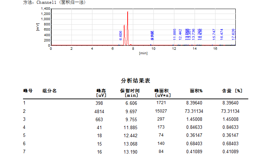Click peak number 2 in 峰号 column
Viewport: 257px width, 156px height.
tap(24, 111)
